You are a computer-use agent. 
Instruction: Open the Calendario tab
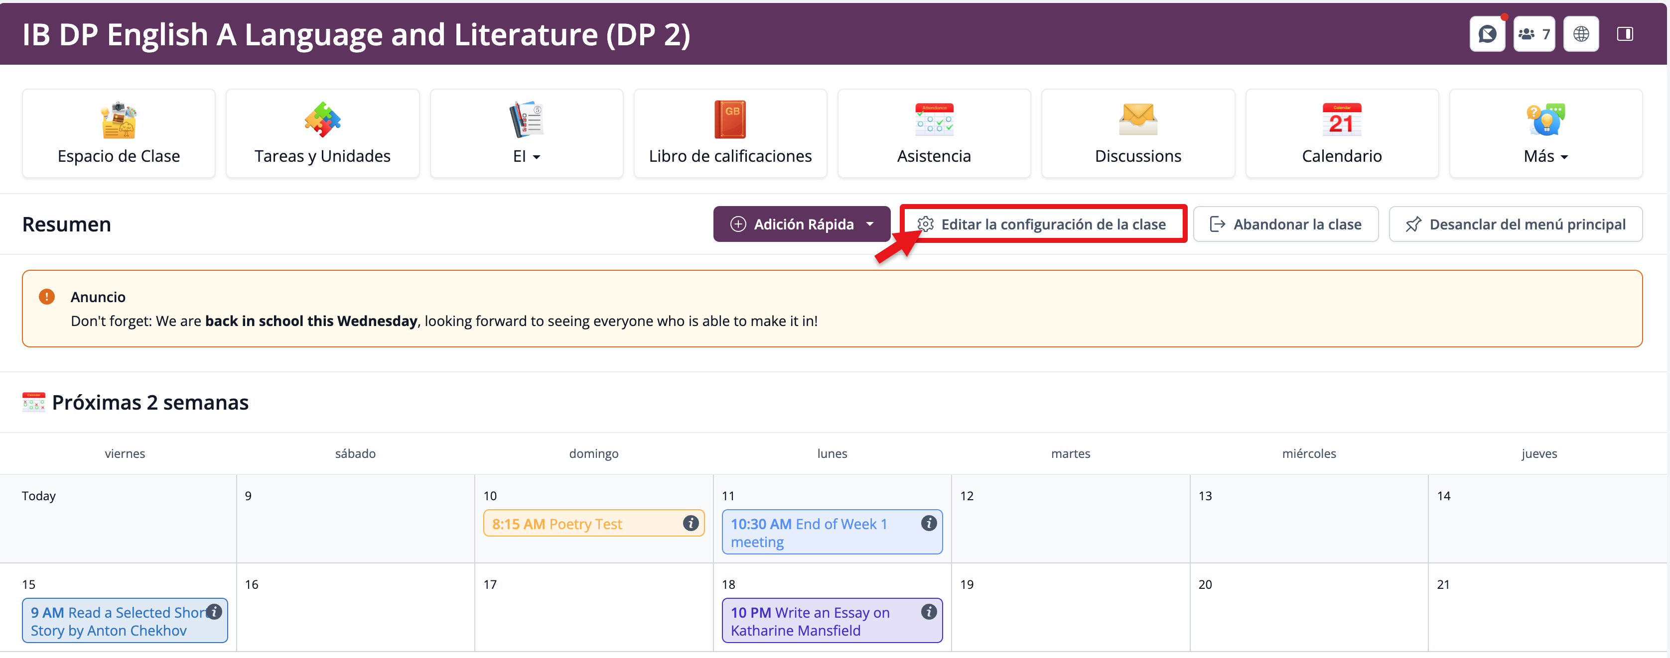pyautogui.click(x=1341, y=133)
